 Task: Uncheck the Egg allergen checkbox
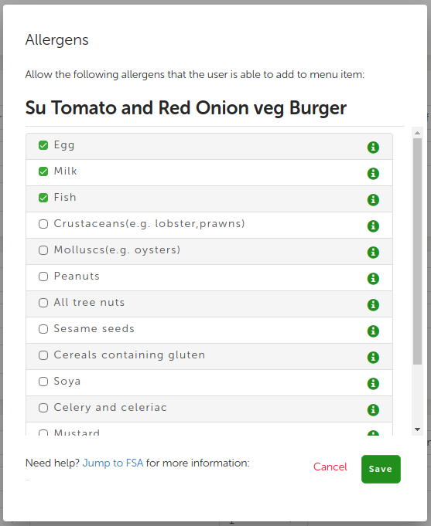click(43, 145)
